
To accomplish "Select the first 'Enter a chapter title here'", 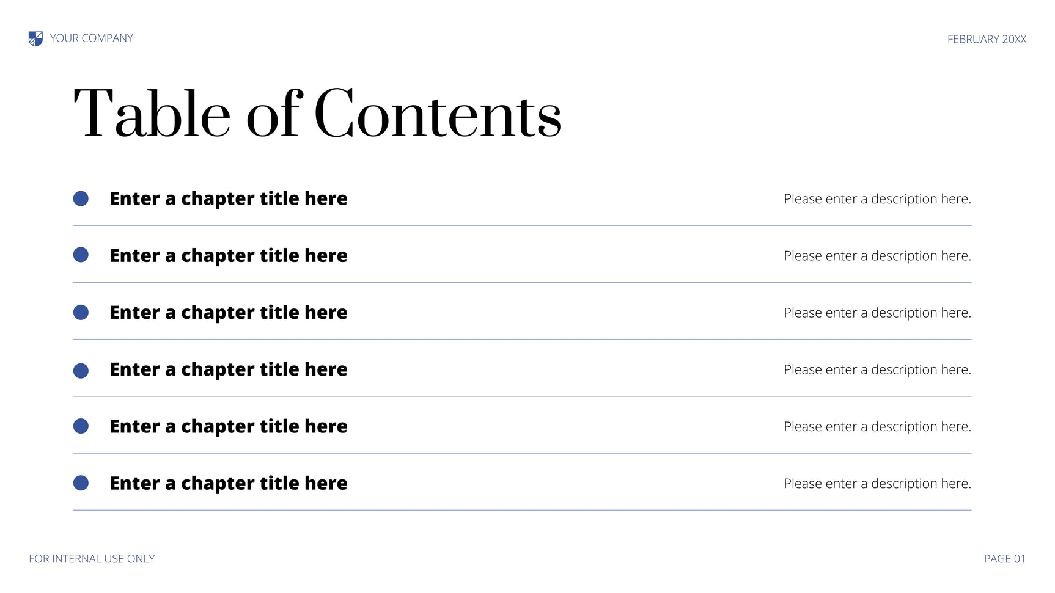I will (228, 199).
